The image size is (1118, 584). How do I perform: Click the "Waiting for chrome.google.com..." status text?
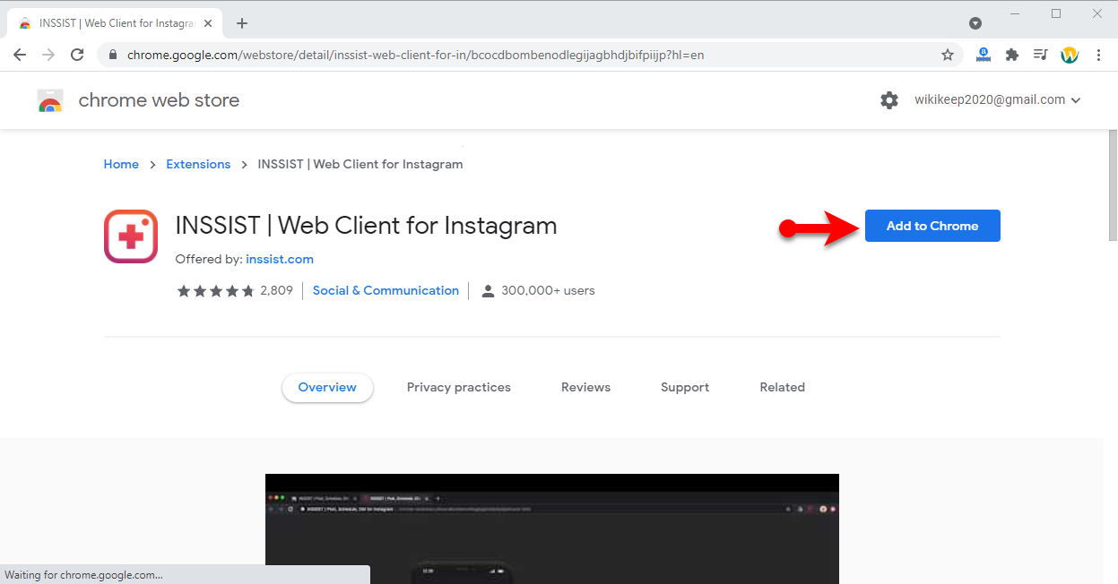[x=84, y=575]
